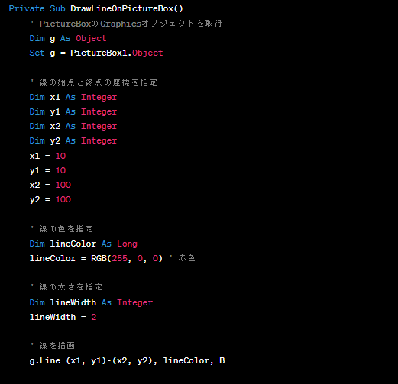398x384 pixels.
Task: Click the 'Dim y1 As Integer' declaration
Action: tap(73, 111)
